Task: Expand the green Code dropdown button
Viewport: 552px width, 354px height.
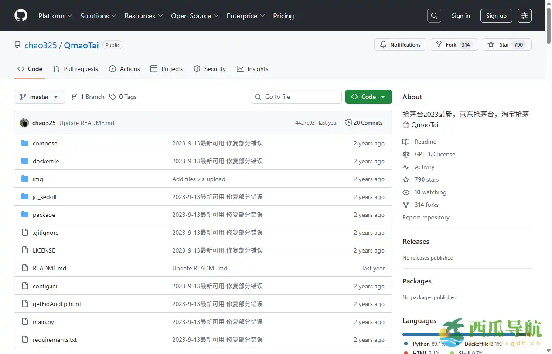Action: [x=368, y=97]
